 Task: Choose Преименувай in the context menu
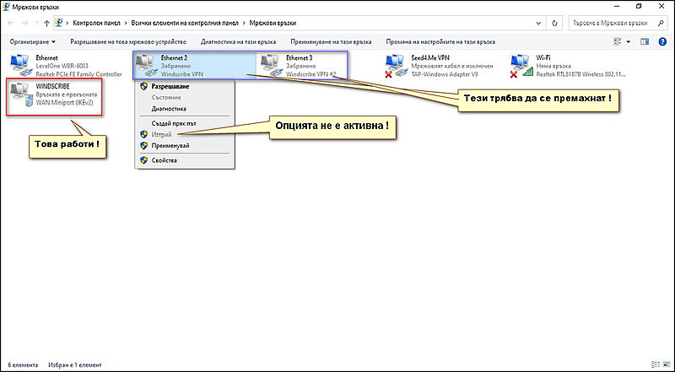tap(170, 146)
